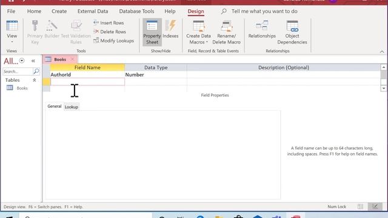Collapse the navigation pane with the double-arrow

point(33,61)
